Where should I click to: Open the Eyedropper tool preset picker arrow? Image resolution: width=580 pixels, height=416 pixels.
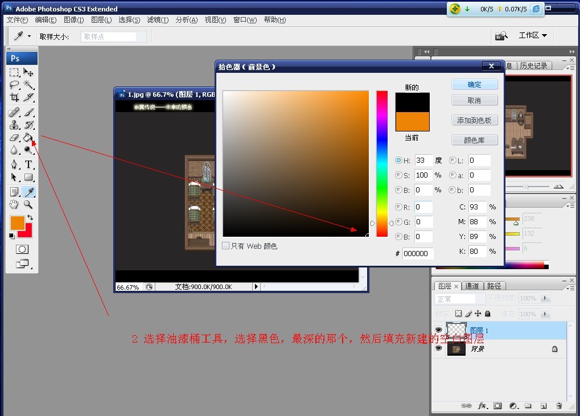tap(29, 36)
